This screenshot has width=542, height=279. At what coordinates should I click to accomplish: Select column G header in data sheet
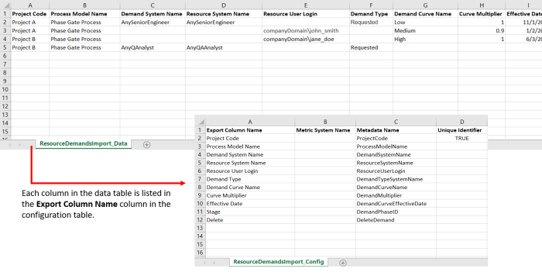(426, 5)
